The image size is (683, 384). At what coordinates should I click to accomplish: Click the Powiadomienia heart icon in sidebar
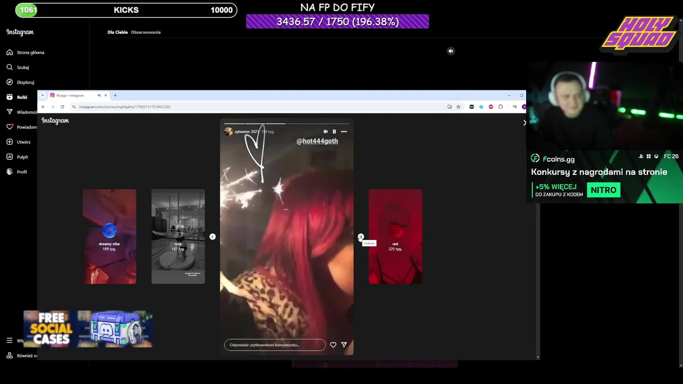tap(10, 127)
